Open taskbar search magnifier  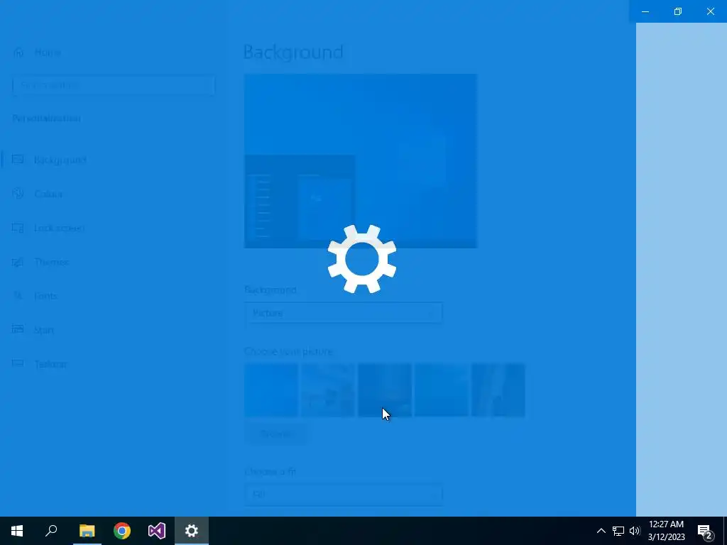point(51,531)
